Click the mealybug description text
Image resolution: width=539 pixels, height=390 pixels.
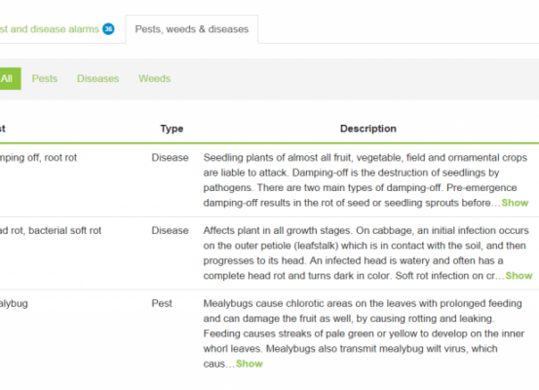pos(364,333)
